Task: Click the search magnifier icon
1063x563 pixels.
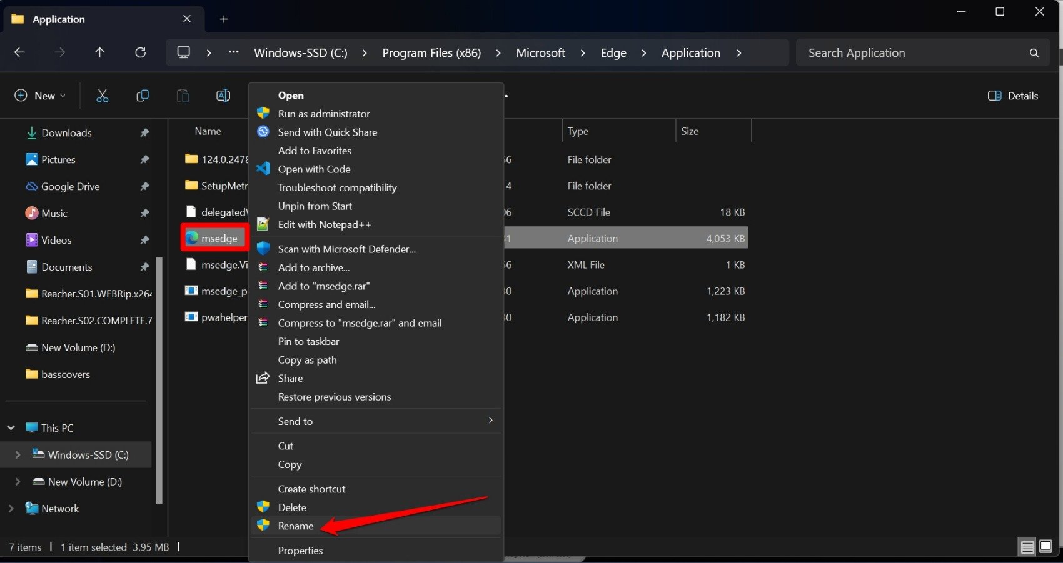Action: 1034,53
